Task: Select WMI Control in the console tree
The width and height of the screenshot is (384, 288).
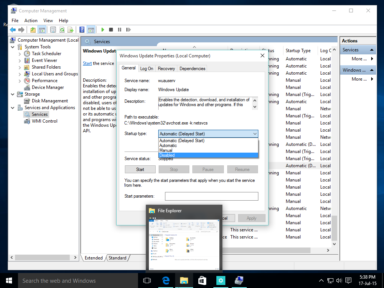Action: (x=44, y=121)
